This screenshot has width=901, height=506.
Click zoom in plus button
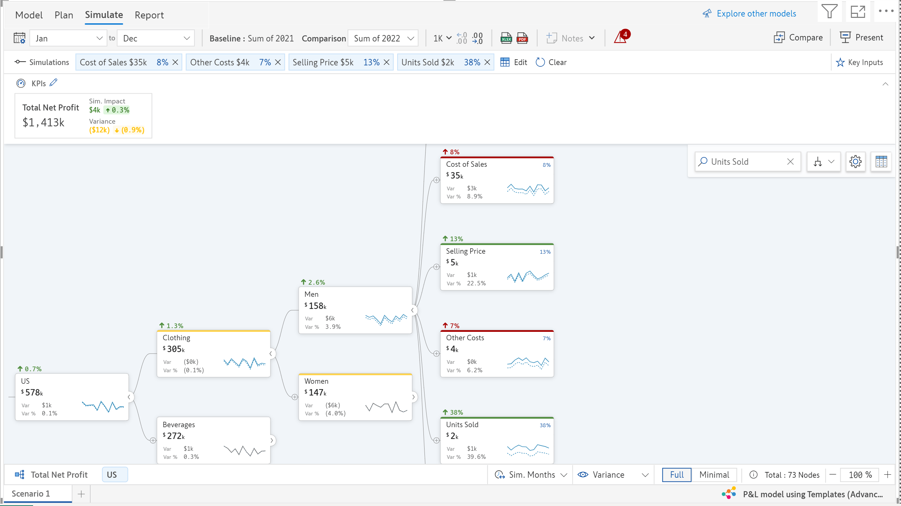[888, 475]
